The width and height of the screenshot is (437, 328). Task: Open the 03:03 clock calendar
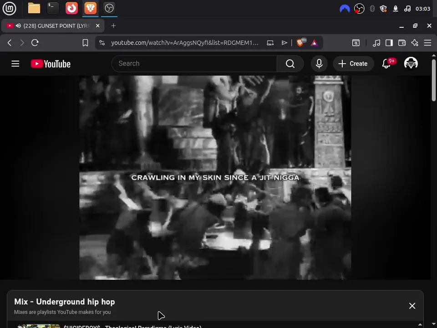[423, 9]
